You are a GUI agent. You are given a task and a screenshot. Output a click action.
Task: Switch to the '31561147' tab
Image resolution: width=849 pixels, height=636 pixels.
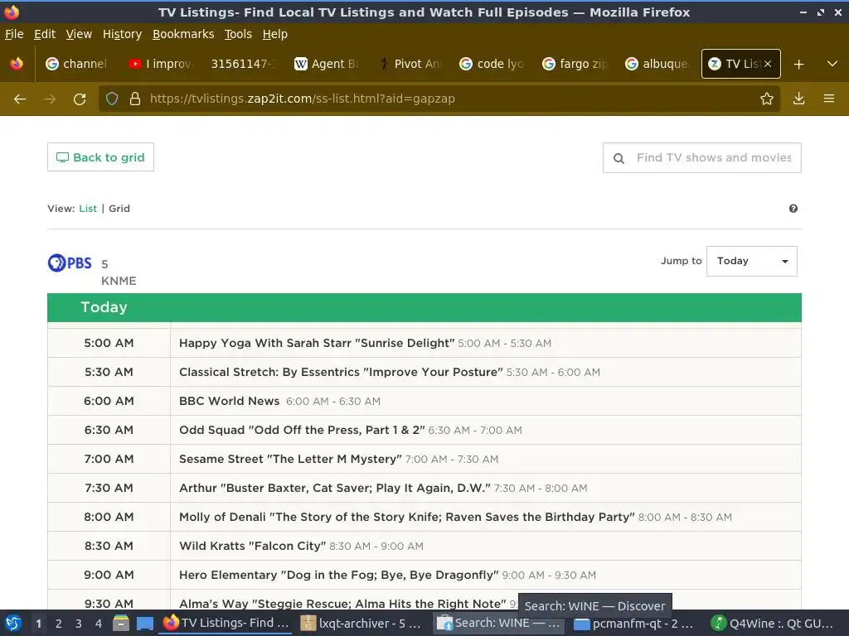[243, 64]
